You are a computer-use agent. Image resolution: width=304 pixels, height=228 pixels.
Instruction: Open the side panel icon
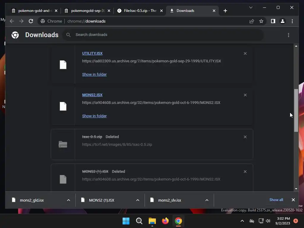coord(273,21)
